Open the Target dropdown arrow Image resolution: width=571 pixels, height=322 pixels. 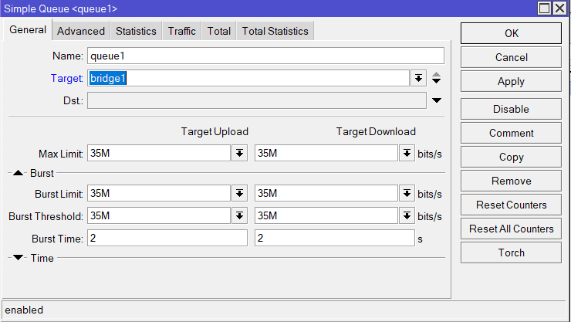(x=417, y=78)
